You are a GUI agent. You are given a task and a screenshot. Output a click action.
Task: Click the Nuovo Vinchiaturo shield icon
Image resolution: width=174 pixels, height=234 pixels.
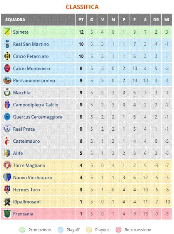pyautogui.click(x=7, y=177)
